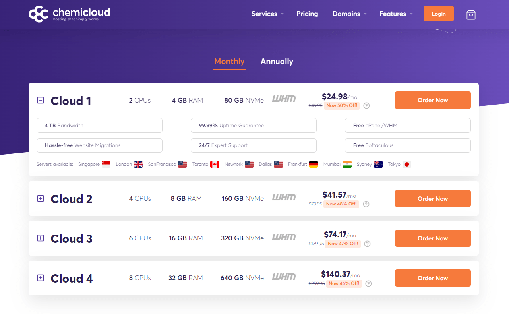This screenshot has width=509, height=314.
Task: Click the WHM logo in Cloud 3
Action: tap(284, 236)
